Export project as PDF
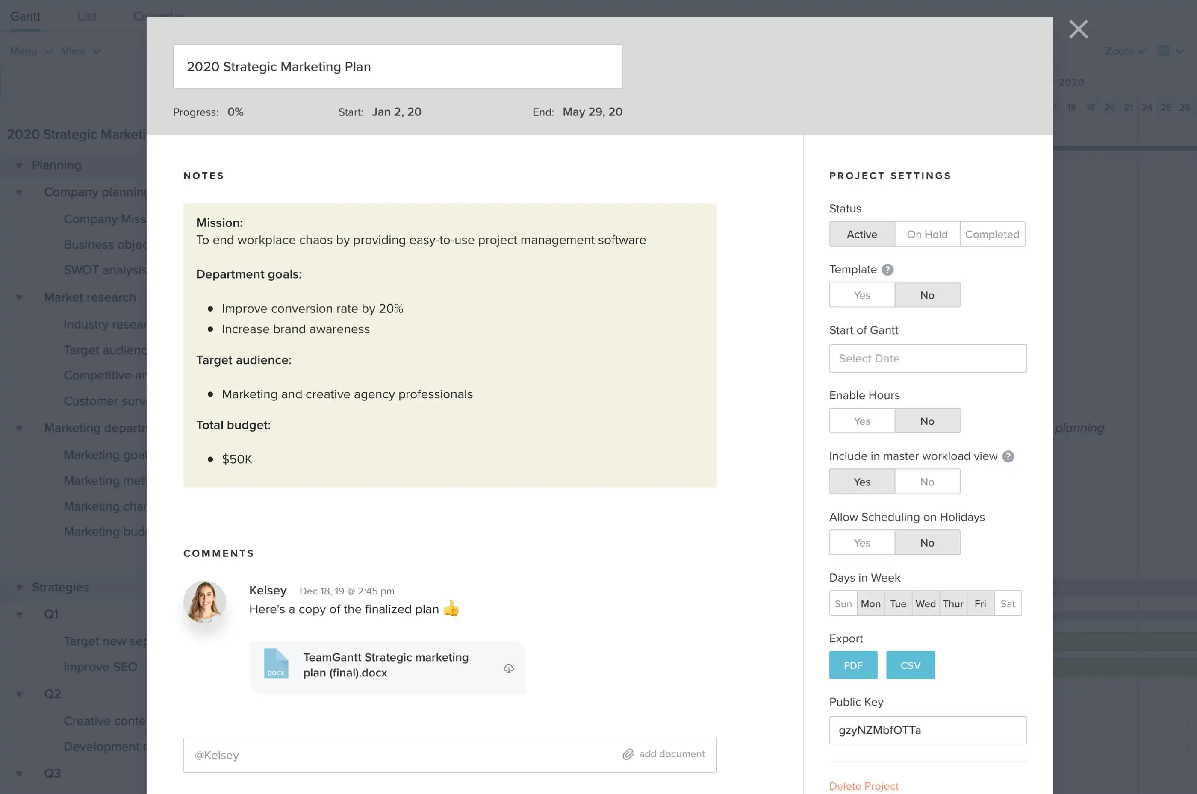Image resolution: width=1197 pixels, height=794 pixels. point(853,665)
